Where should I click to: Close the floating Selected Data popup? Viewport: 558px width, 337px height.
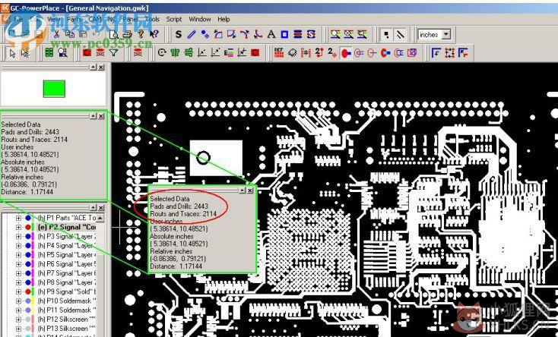tap(250, 191)
